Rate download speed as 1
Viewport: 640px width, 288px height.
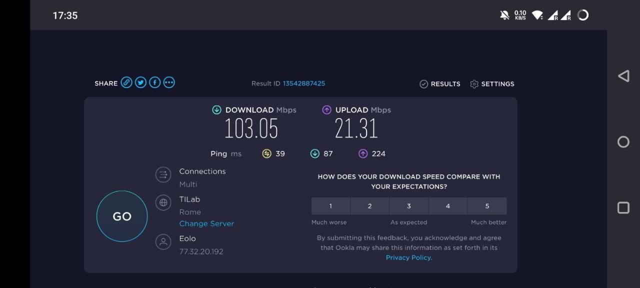coord(330,206)
